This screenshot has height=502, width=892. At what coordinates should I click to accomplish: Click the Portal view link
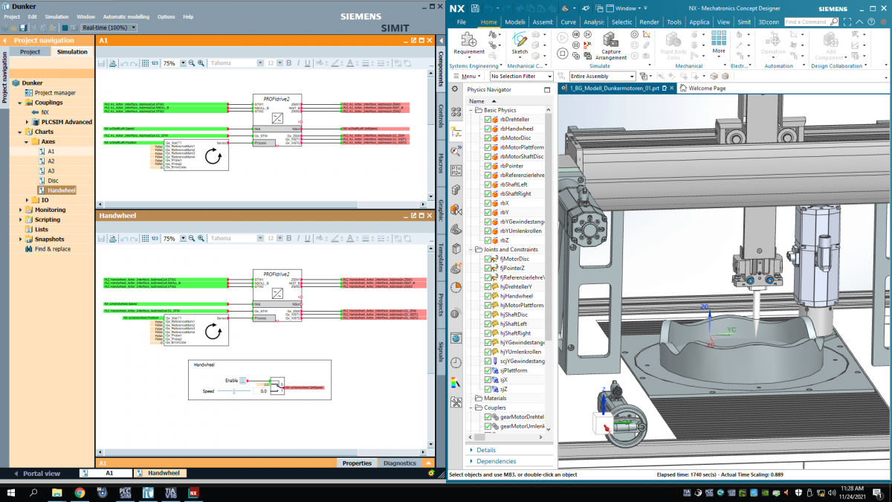[42, 473]
